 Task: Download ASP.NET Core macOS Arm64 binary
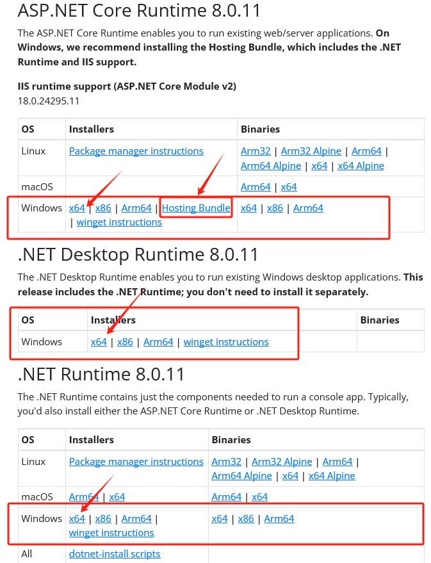256,187
